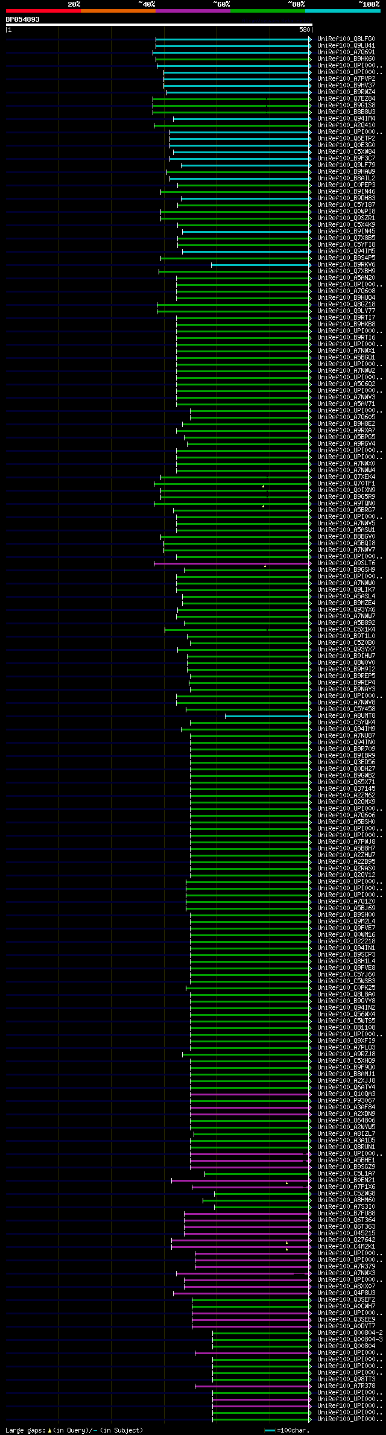The height and width of the screenshot is (1435, 386).
Task: Select the label UniRef100_C5YI87
Action: 346,204
